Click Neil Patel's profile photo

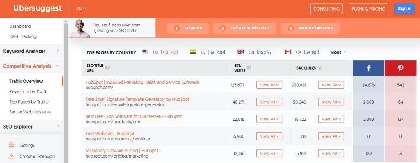point(80,28)
